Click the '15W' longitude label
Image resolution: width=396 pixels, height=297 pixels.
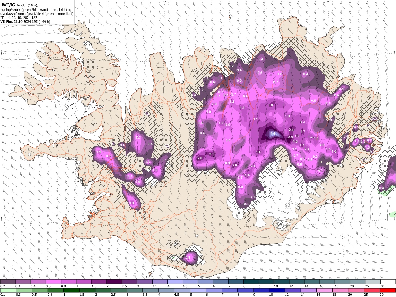pos(328,2)
